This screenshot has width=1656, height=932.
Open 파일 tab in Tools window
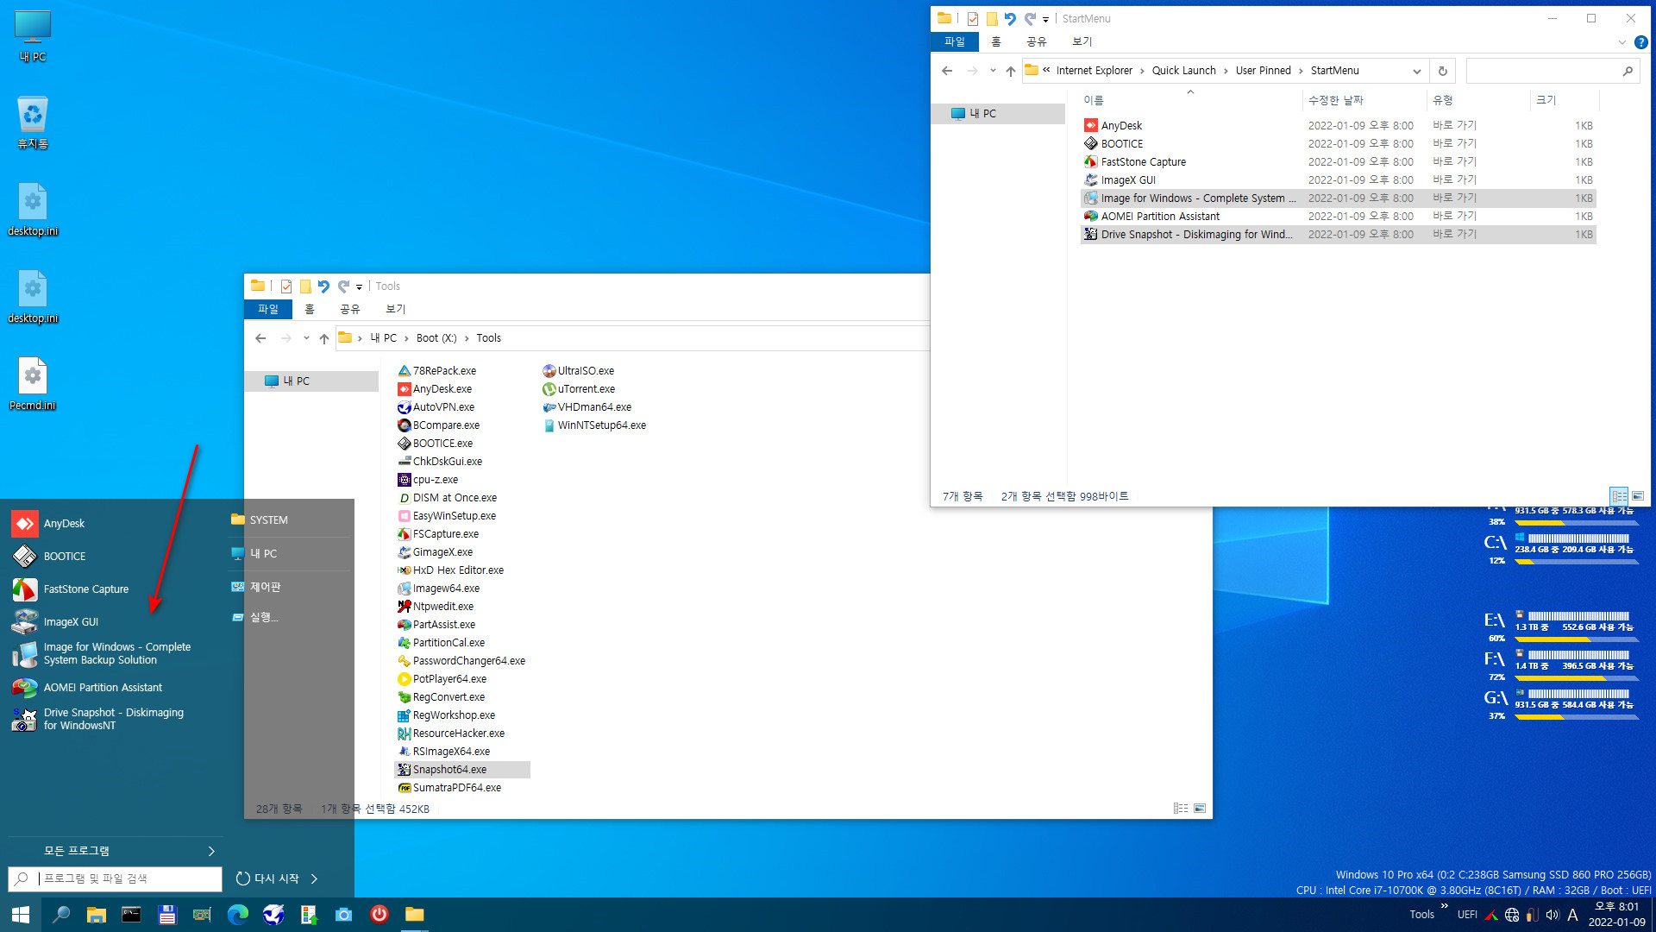point(268,309)
